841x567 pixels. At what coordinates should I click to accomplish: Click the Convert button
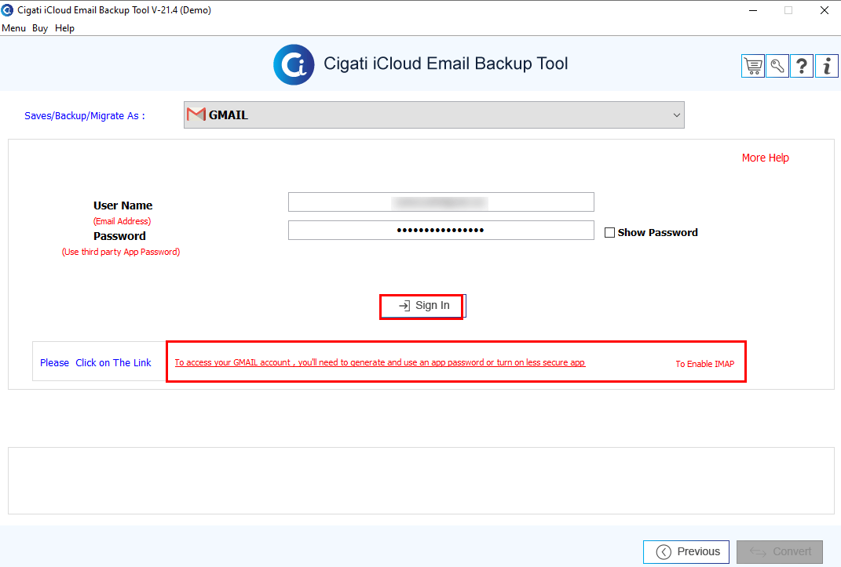pyautogui.click(x=779, y=551)
